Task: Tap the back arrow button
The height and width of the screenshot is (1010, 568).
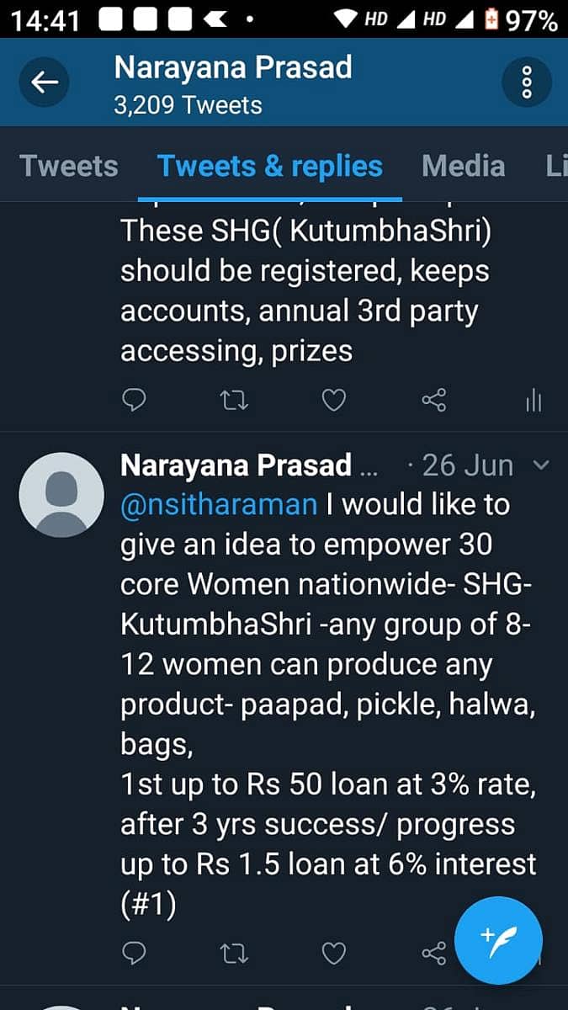Action: [45, 82]
